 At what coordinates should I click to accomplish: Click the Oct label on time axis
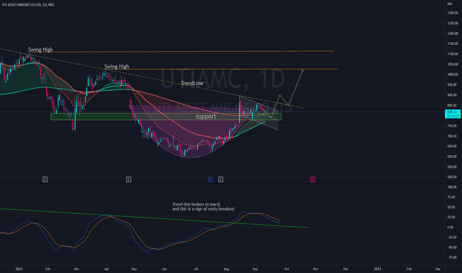[287, 269]
